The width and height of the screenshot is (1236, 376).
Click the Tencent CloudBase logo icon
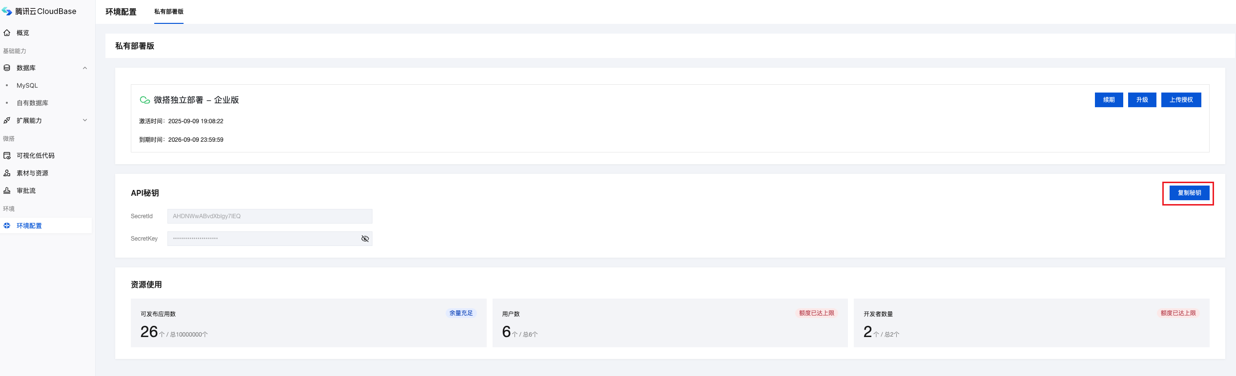tap(7, 11)
